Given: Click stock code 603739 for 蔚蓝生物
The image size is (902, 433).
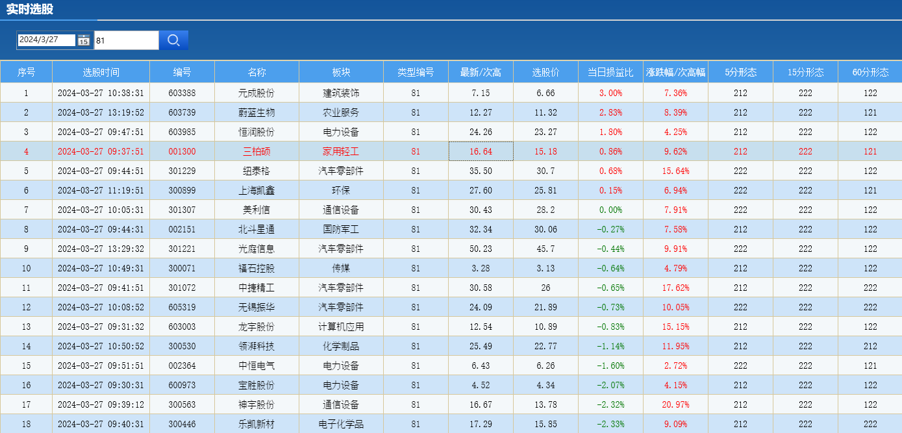Looking at the screenshot, I should pyautogui.click(x=182, y=112).
